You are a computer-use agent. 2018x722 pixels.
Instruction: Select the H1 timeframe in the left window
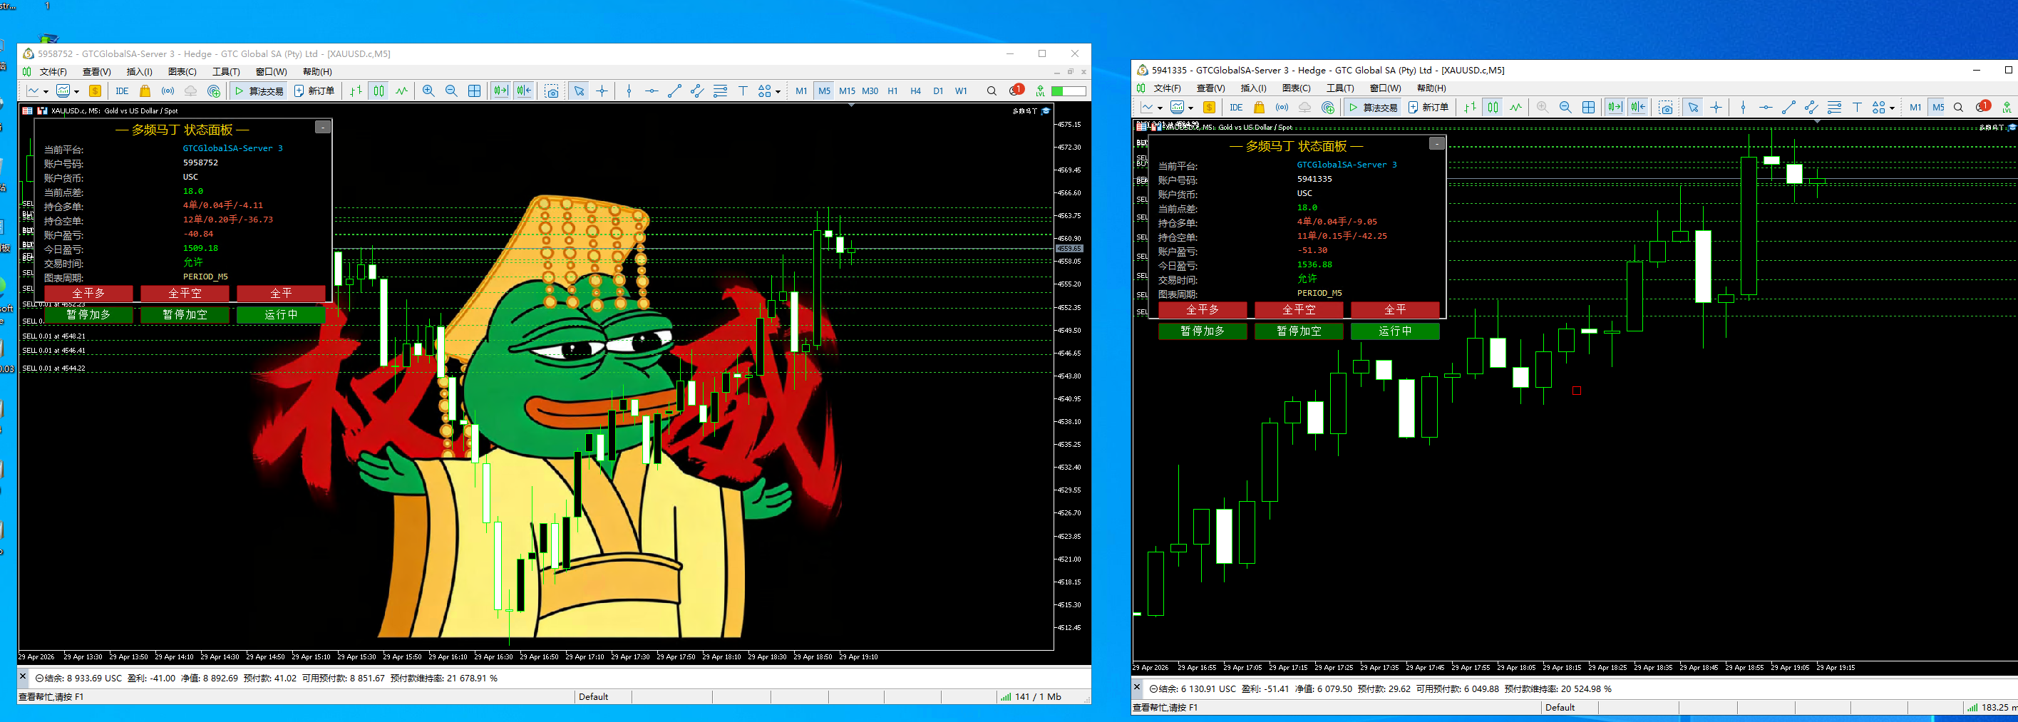click(x=892, y=91)
